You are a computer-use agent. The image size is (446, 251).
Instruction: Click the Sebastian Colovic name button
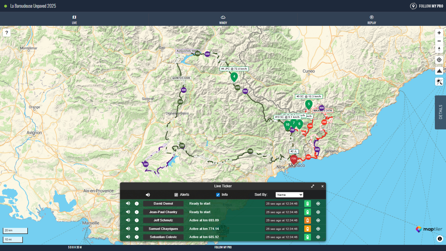coord(163,237)
